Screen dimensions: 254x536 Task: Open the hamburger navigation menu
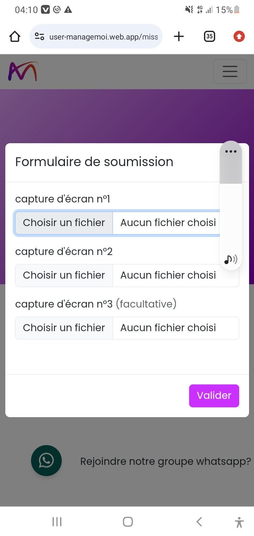pos(230,72)
